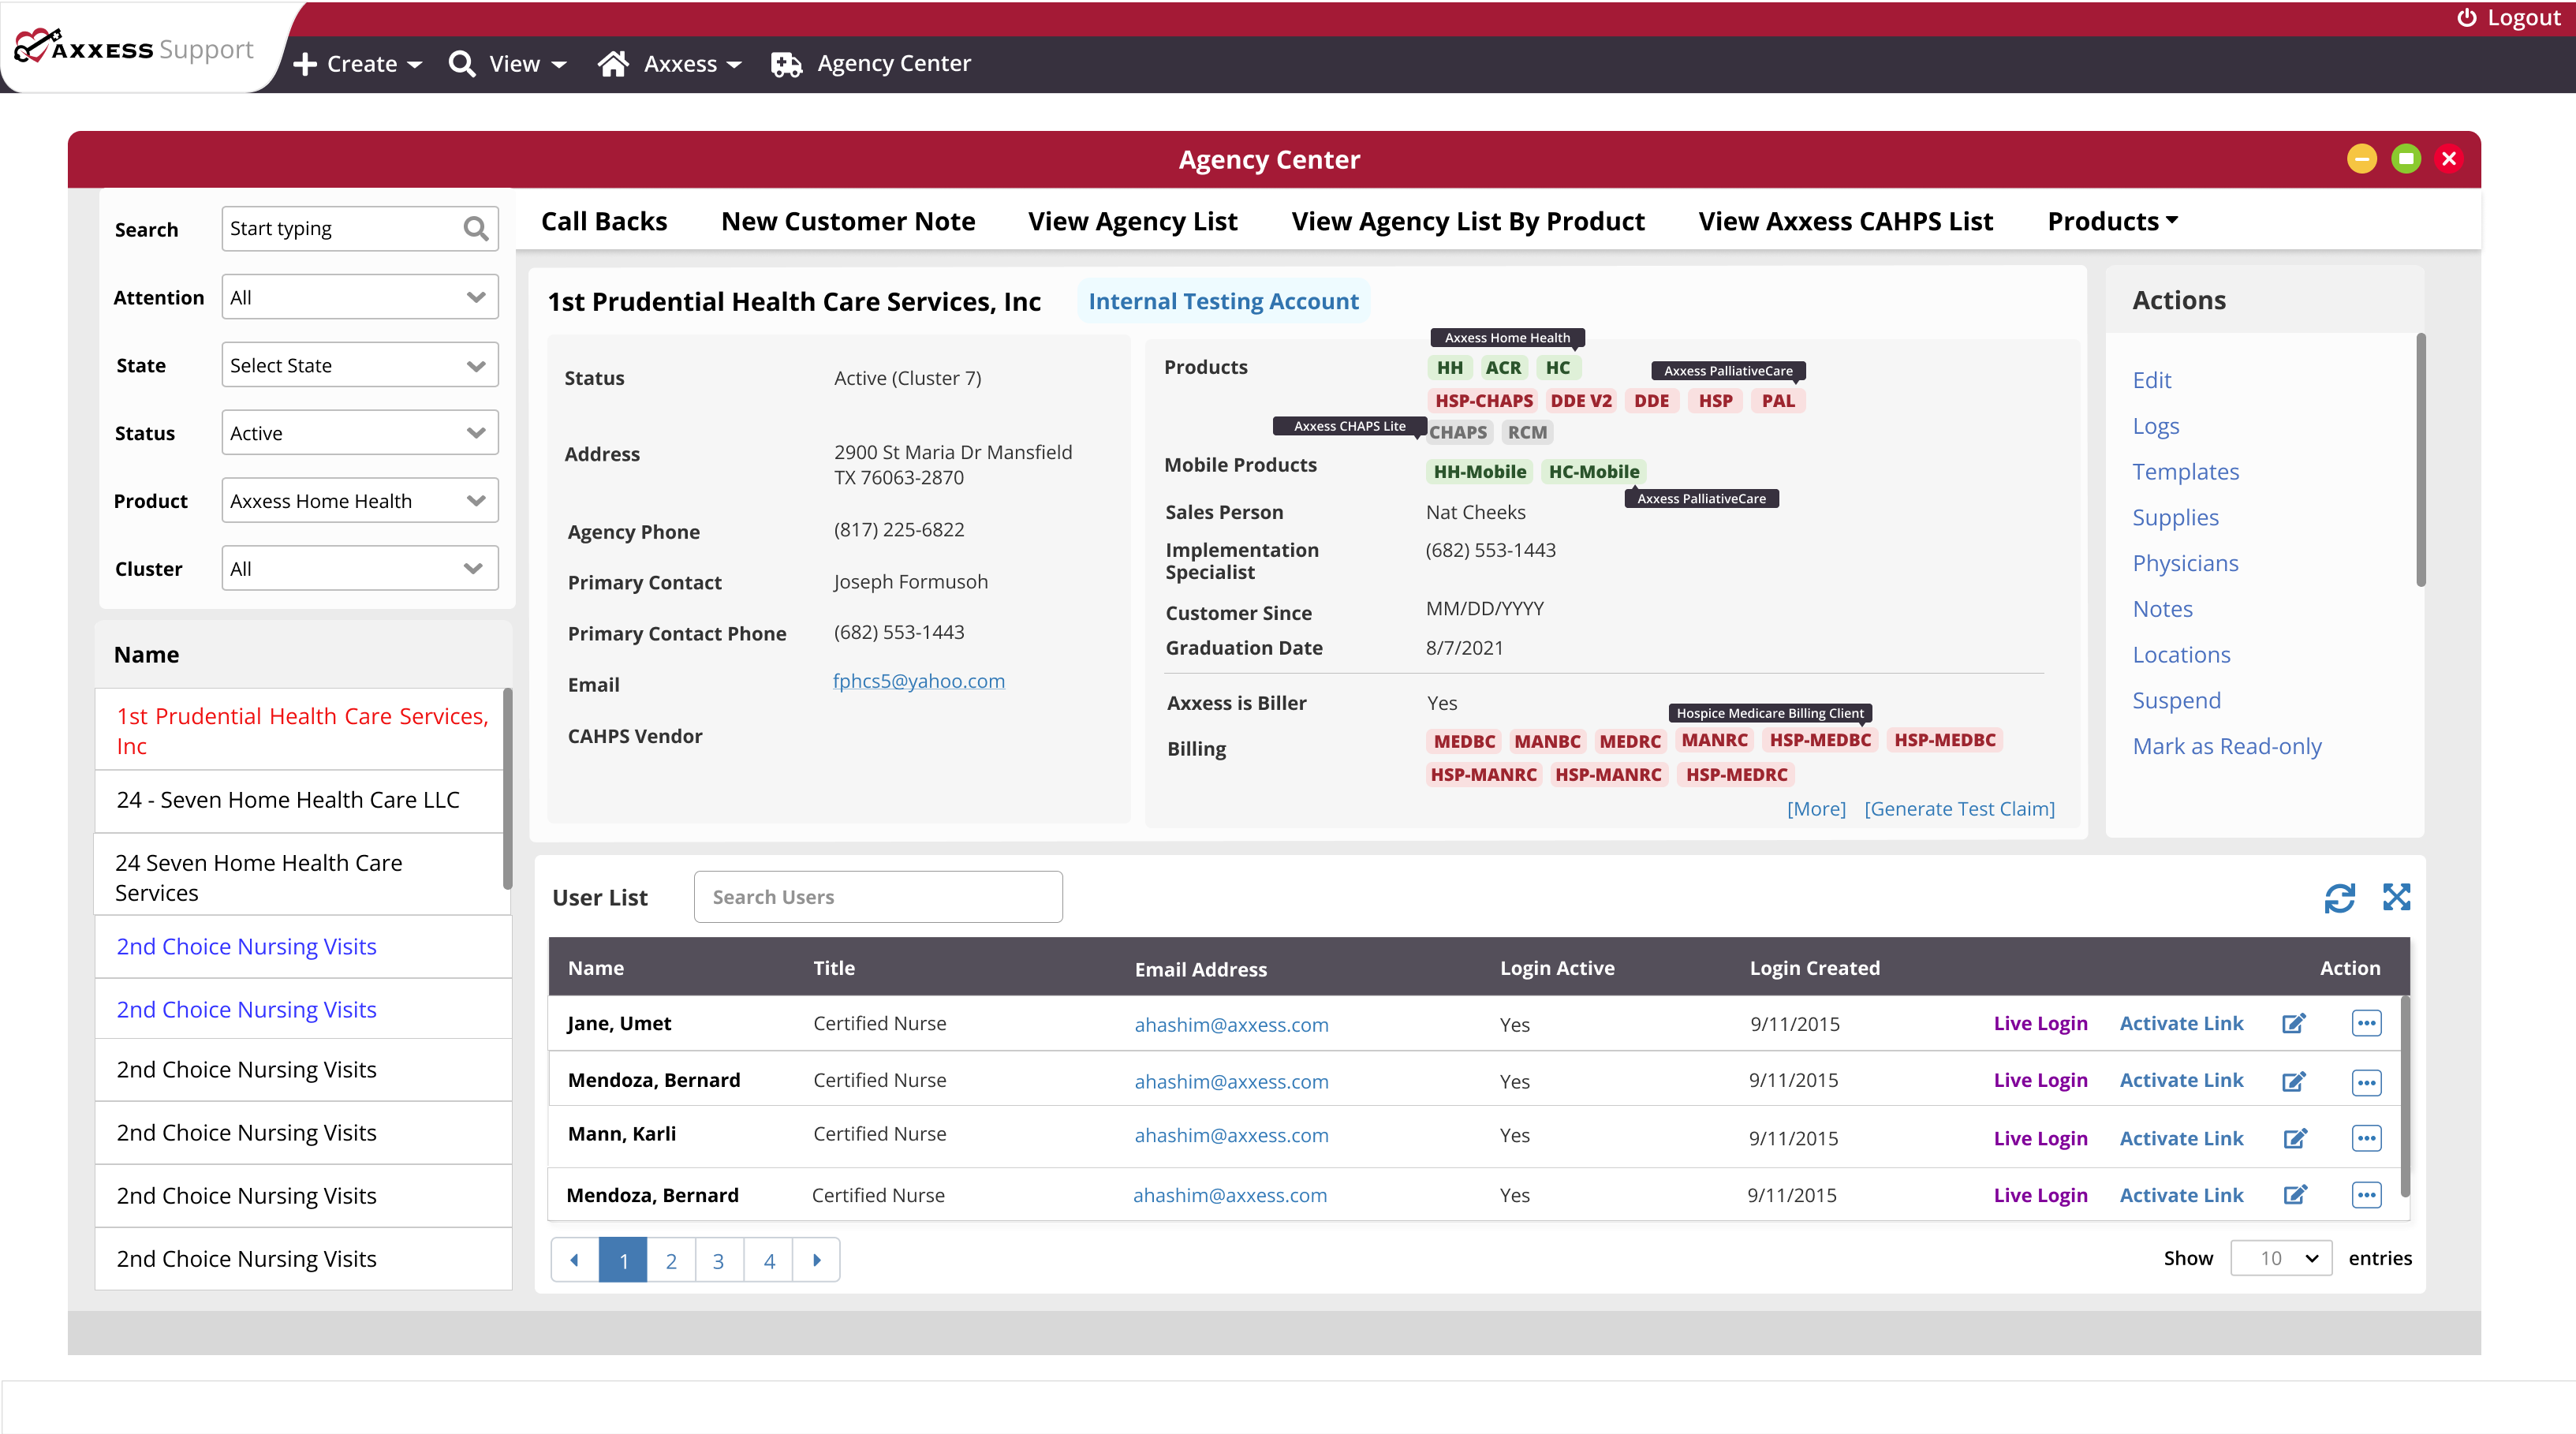Viewport: 2576px width, 1434px height.
Task: Click the PAL product badge
Action: pyautogui.click(x=1777, y=400)
